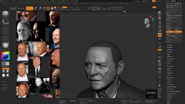Viewport: 185px width, 104px height.
Task: Click the Sculptris Pro sphere icon
Action: (x=52, y=8)
